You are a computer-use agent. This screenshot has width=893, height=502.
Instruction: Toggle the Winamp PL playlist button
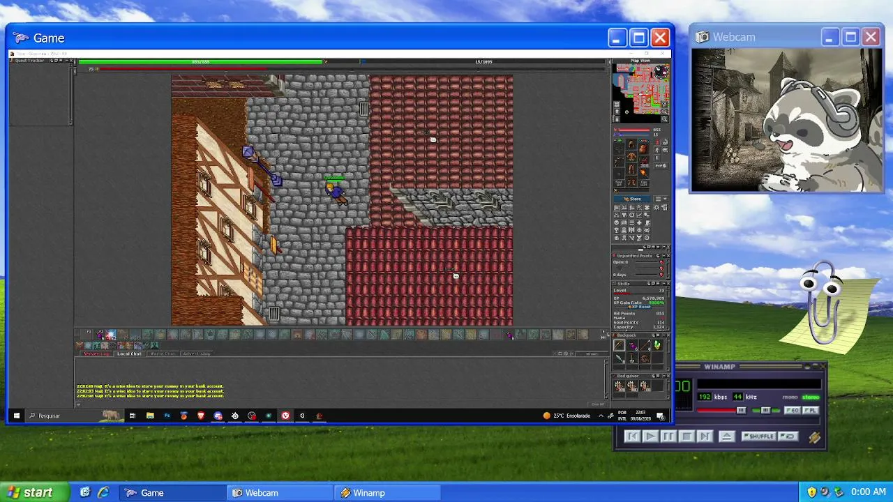[x=810, y=411]
